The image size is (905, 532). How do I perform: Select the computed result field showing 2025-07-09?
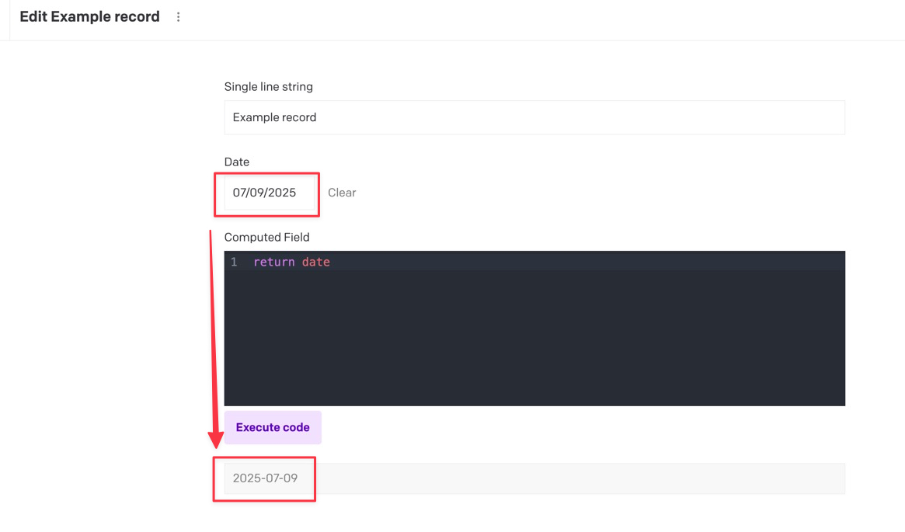click(534, 478)
